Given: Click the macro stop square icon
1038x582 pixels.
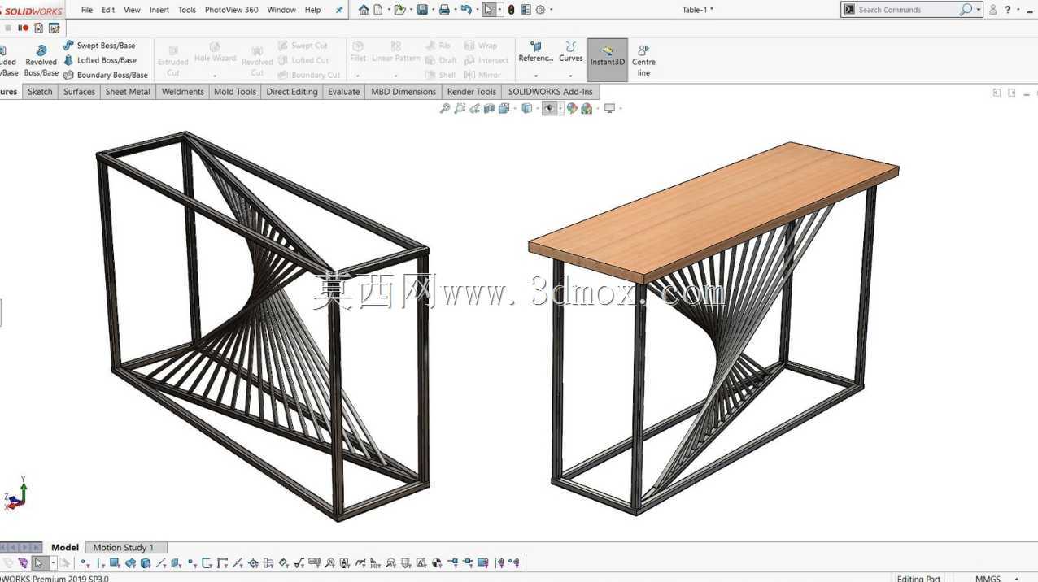Looking at the screenshot, I should pyautogui.click(x=8, y=28).
